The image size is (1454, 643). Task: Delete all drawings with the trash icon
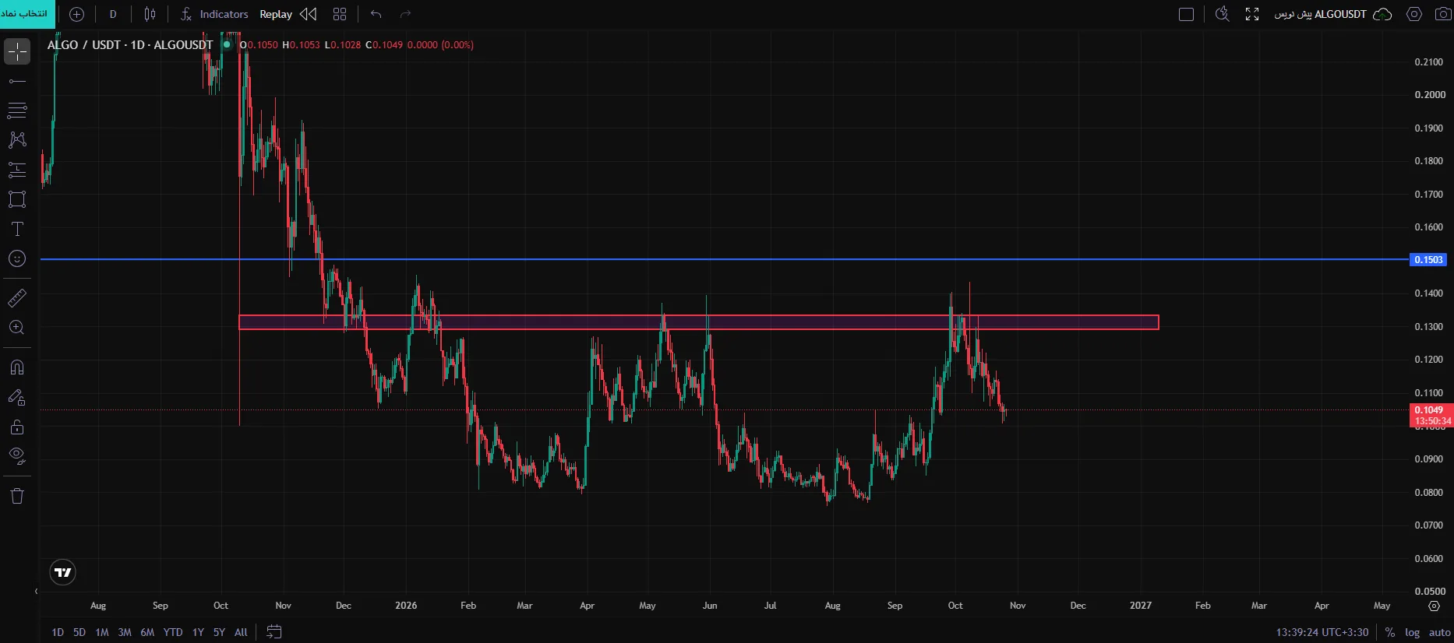[17, 496]
